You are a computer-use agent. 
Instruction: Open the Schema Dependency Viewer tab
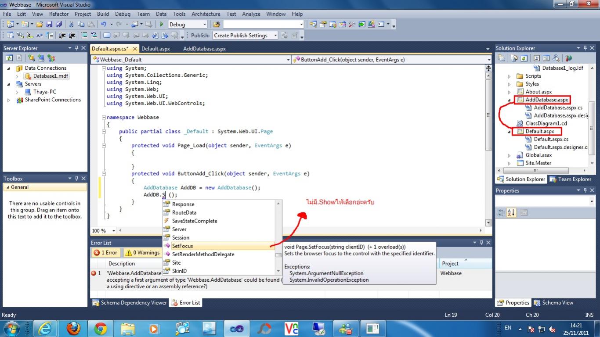[130, 303]
